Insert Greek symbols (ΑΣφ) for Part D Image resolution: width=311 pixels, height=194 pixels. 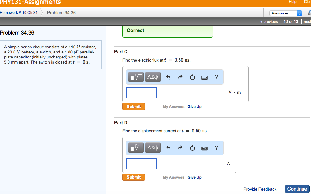153,147
